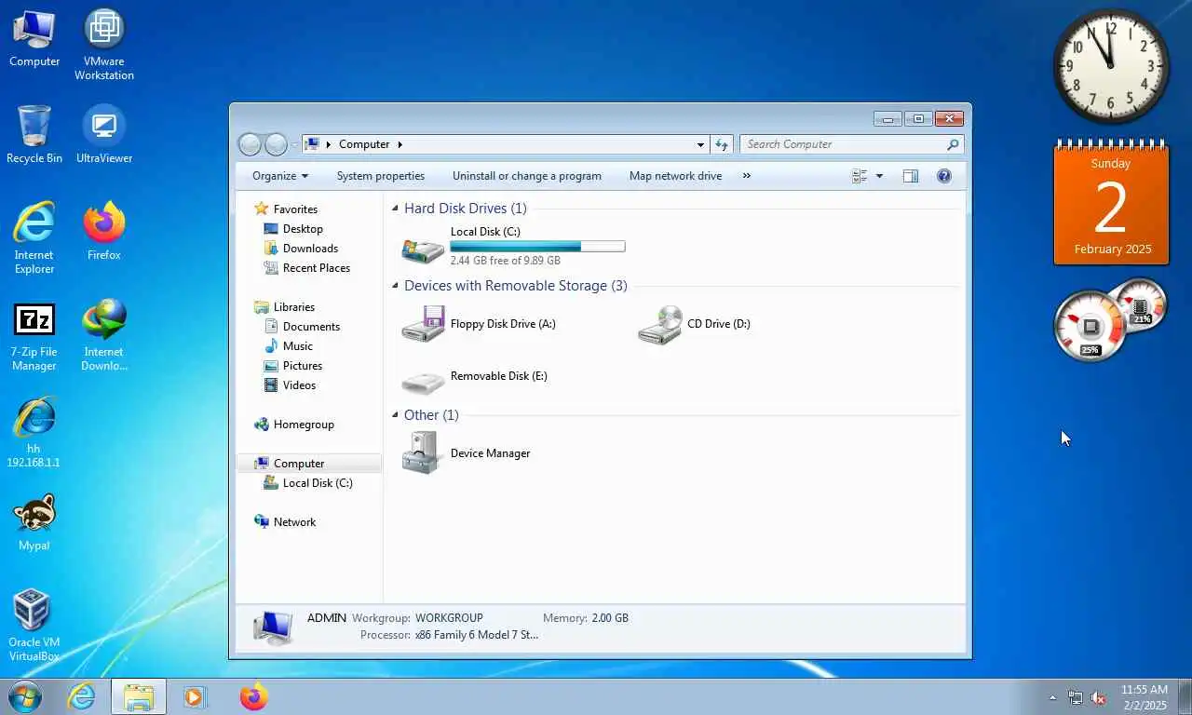Open the Pictures library
The image size is (1192, 715).
point(303,366)
